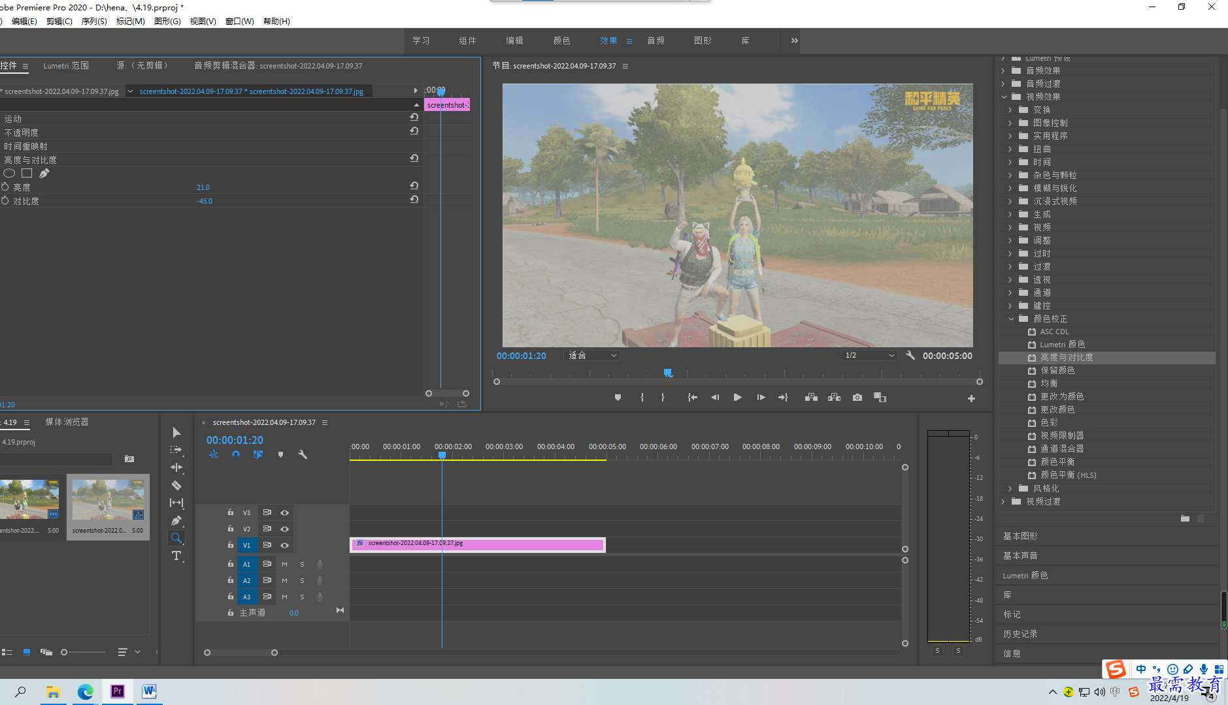Toggle lock on track V1
Image resolution: width=1228 pixels, height=705 pixels.
coord(231,545)
